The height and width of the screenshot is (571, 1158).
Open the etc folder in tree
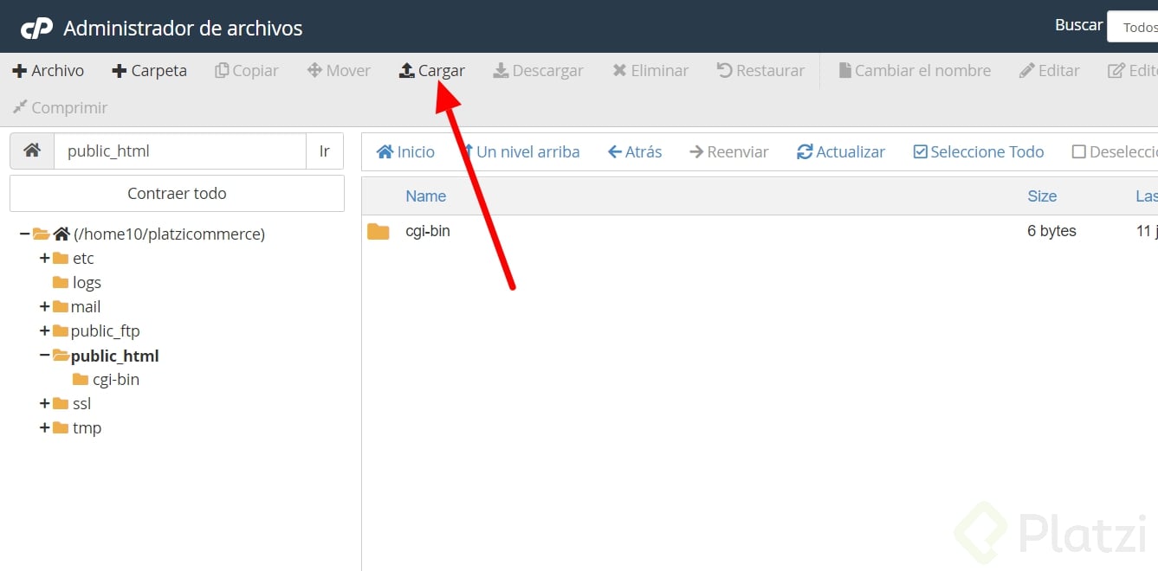(x=83, y=259)
